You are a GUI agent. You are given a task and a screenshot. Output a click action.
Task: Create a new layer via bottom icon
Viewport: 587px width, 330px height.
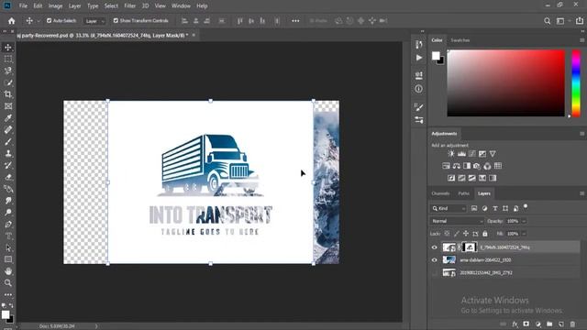(x=560, y=324)
